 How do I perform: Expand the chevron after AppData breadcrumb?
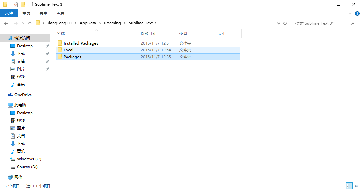point(100,23)
